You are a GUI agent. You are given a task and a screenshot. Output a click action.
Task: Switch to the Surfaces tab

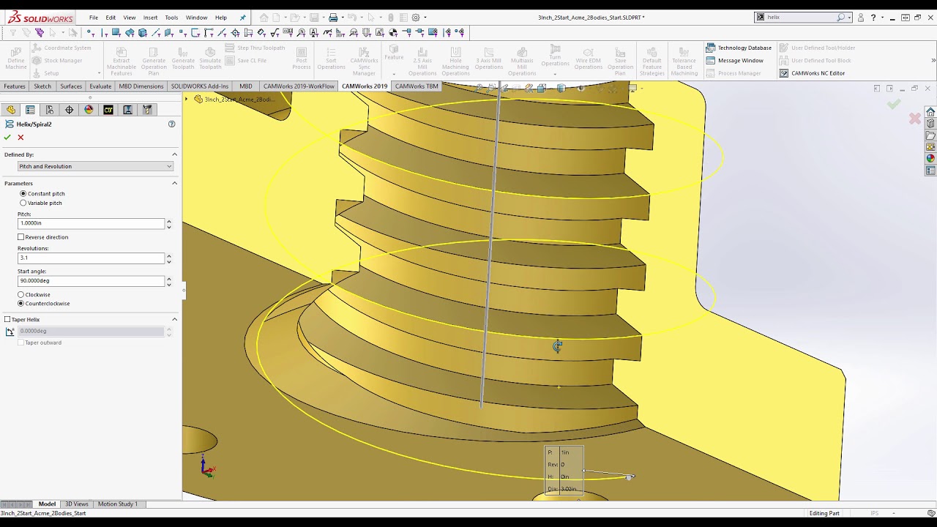click(71, 86)
